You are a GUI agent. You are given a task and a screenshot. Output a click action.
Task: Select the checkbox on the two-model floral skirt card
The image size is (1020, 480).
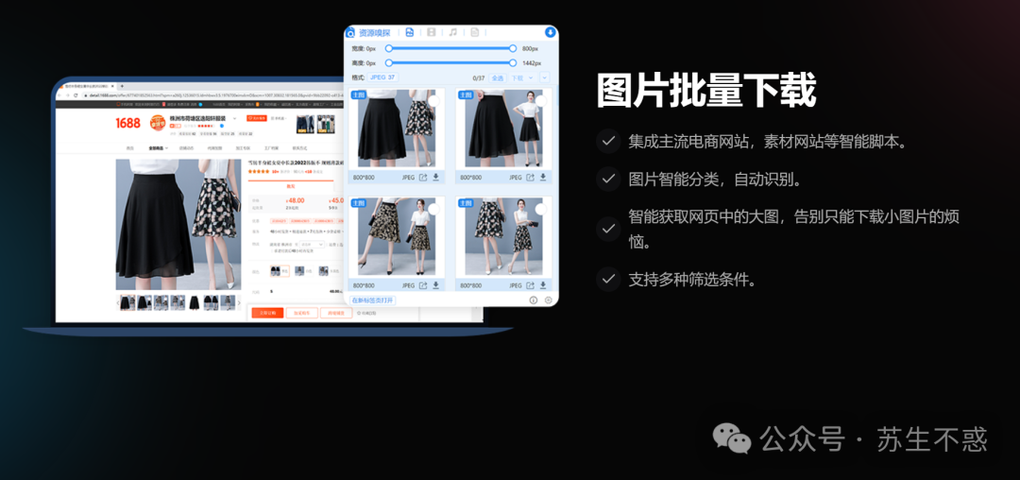click(x=433, y=209)
